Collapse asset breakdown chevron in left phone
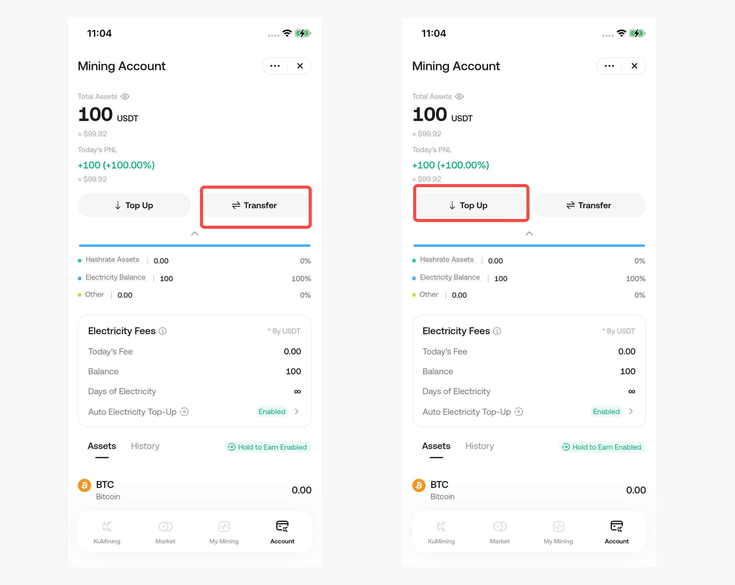Screen dimensions: 735x585 (x=195, y=233)
